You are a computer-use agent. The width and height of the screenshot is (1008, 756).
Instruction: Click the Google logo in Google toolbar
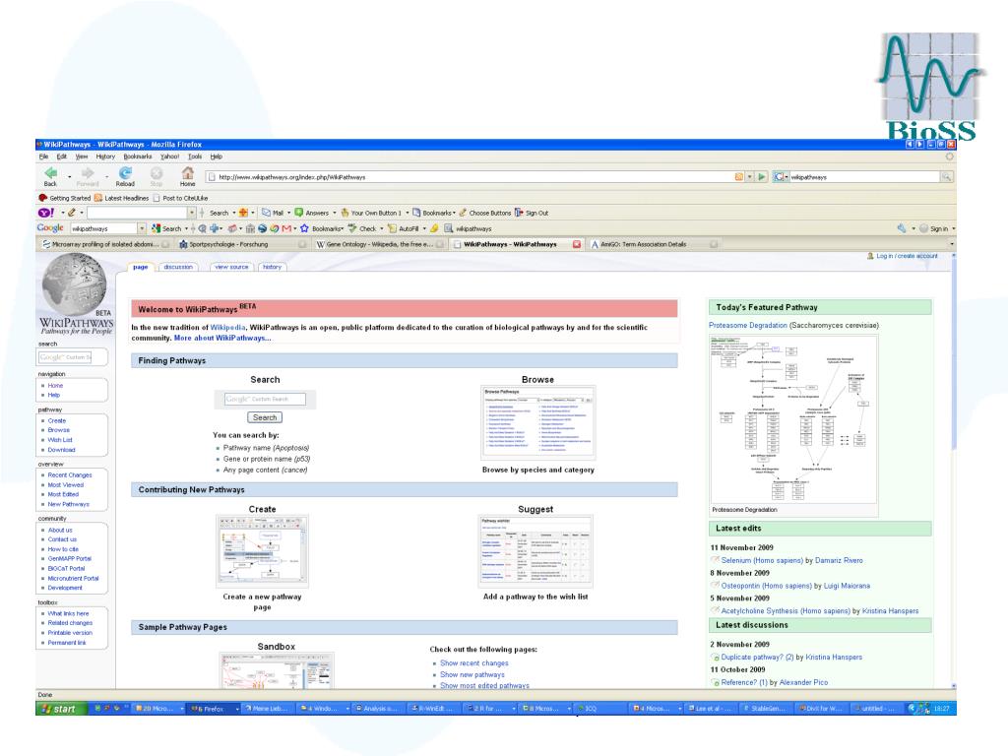tap(50, 228)
